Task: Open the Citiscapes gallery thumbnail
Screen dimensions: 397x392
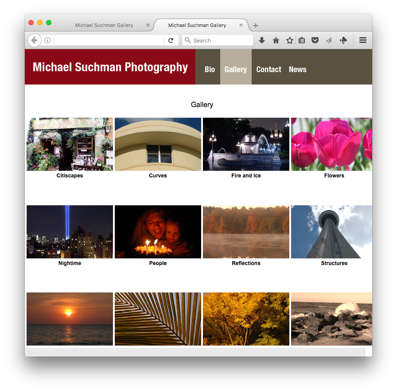Action: [x=70, y=144]
